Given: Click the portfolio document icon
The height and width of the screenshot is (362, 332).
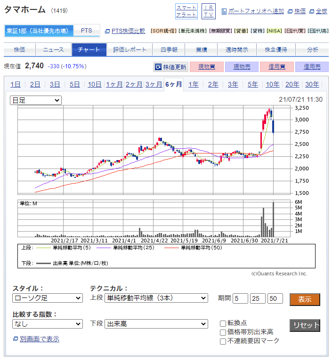Looking at the screenshot, I should tap(224, 11).
